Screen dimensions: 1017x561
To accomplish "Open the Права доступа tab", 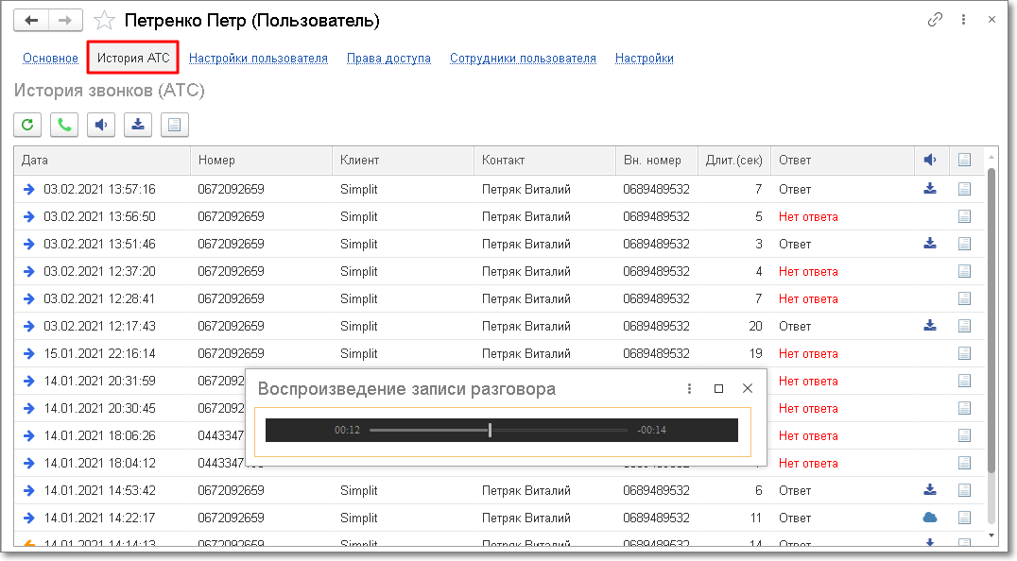I will (388, 59).
